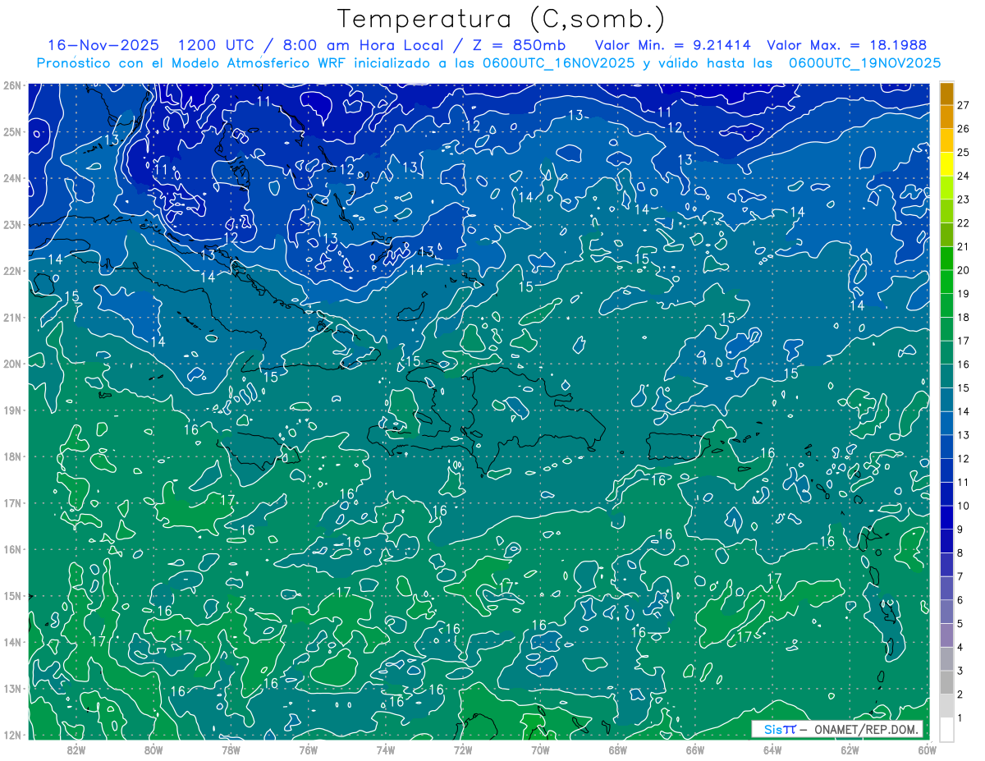Click the colorbar scale label "27"
Image resolution: width=985 pixels, height=761 pixels.
tap(964, 104)
